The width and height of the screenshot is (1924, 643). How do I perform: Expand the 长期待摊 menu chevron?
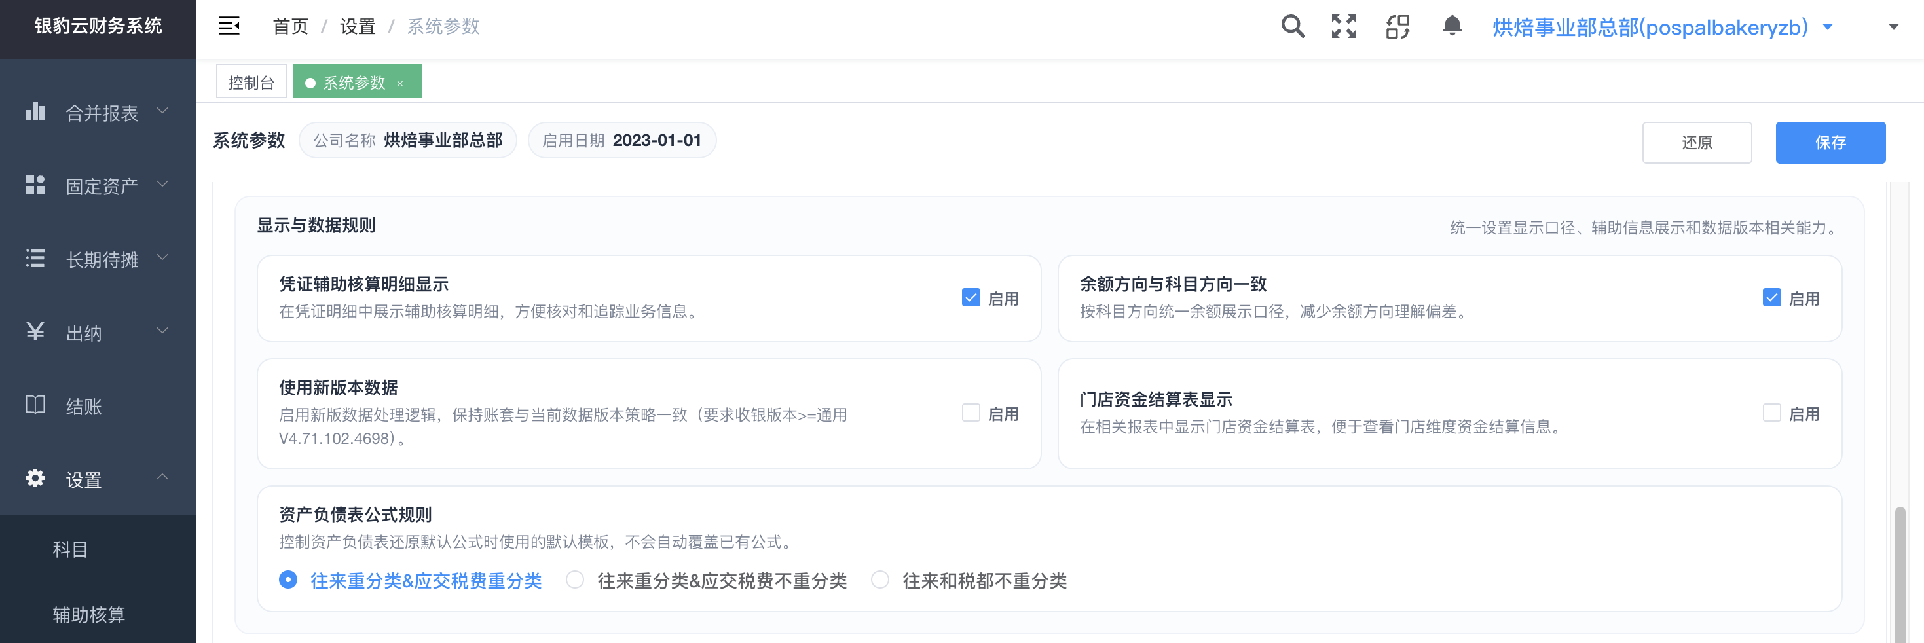[x=162, y=257]
